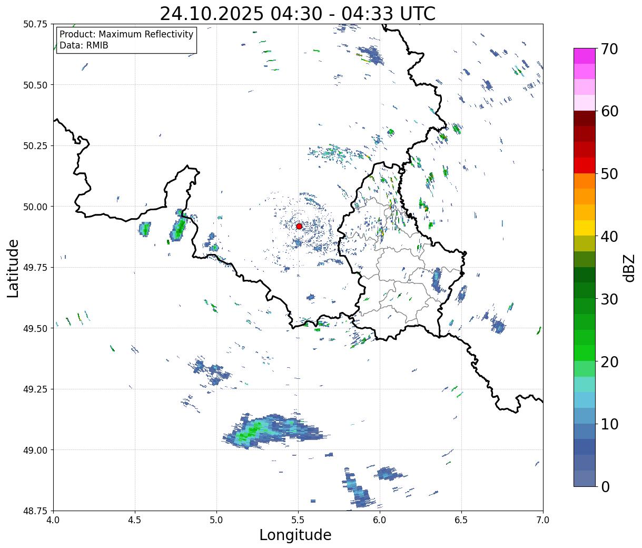Click the latitude tick label 49.50
The height and width of the screenshot is (548, 642).
pos(35,328)
